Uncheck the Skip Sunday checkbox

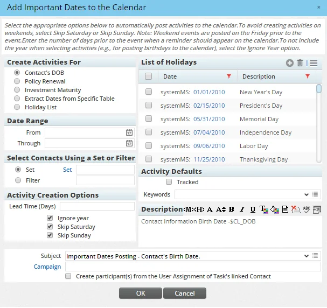(x=50, y=235)
